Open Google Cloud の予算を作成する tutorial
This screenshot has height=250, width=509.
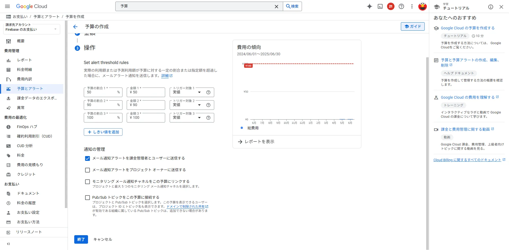(468, 28)
